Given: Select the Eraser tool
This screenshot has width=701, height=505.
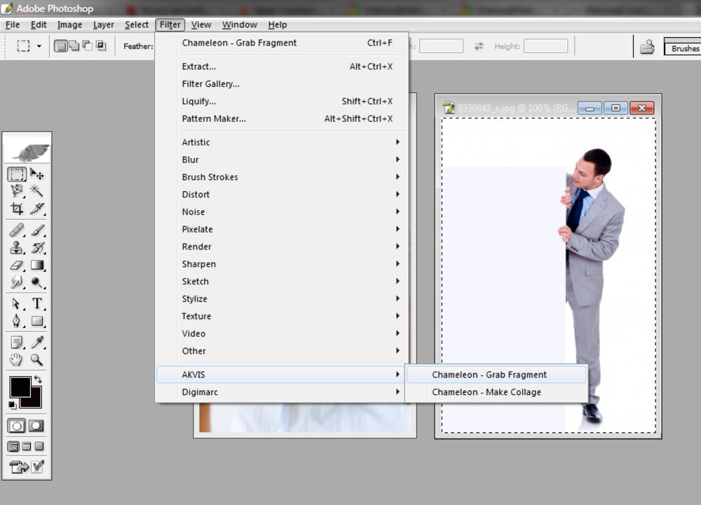Looking at the screenshot, I should coord(17,265).
